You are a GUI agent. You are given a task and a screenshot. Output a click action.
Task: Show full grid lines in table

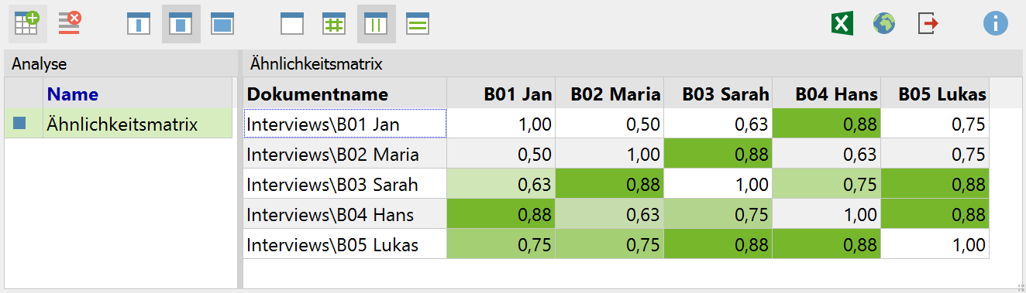pos(334,23)
